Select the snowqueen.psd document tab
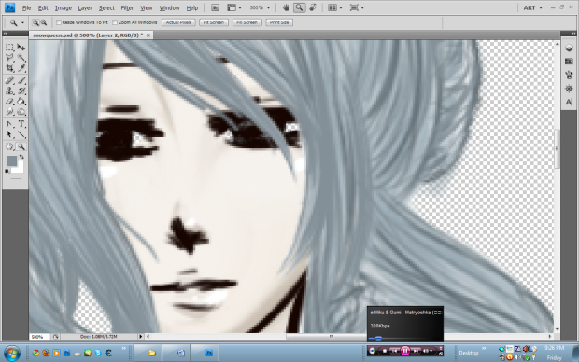Viewport: 579px width, 362px height. click(x=91, y=35)
